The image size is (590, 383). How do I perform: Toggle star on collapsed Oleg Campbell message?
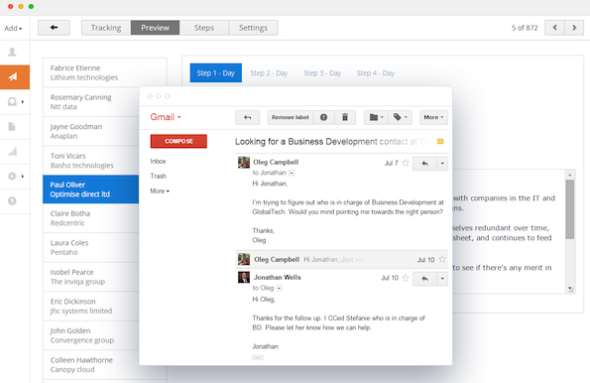tap(442, 260)
